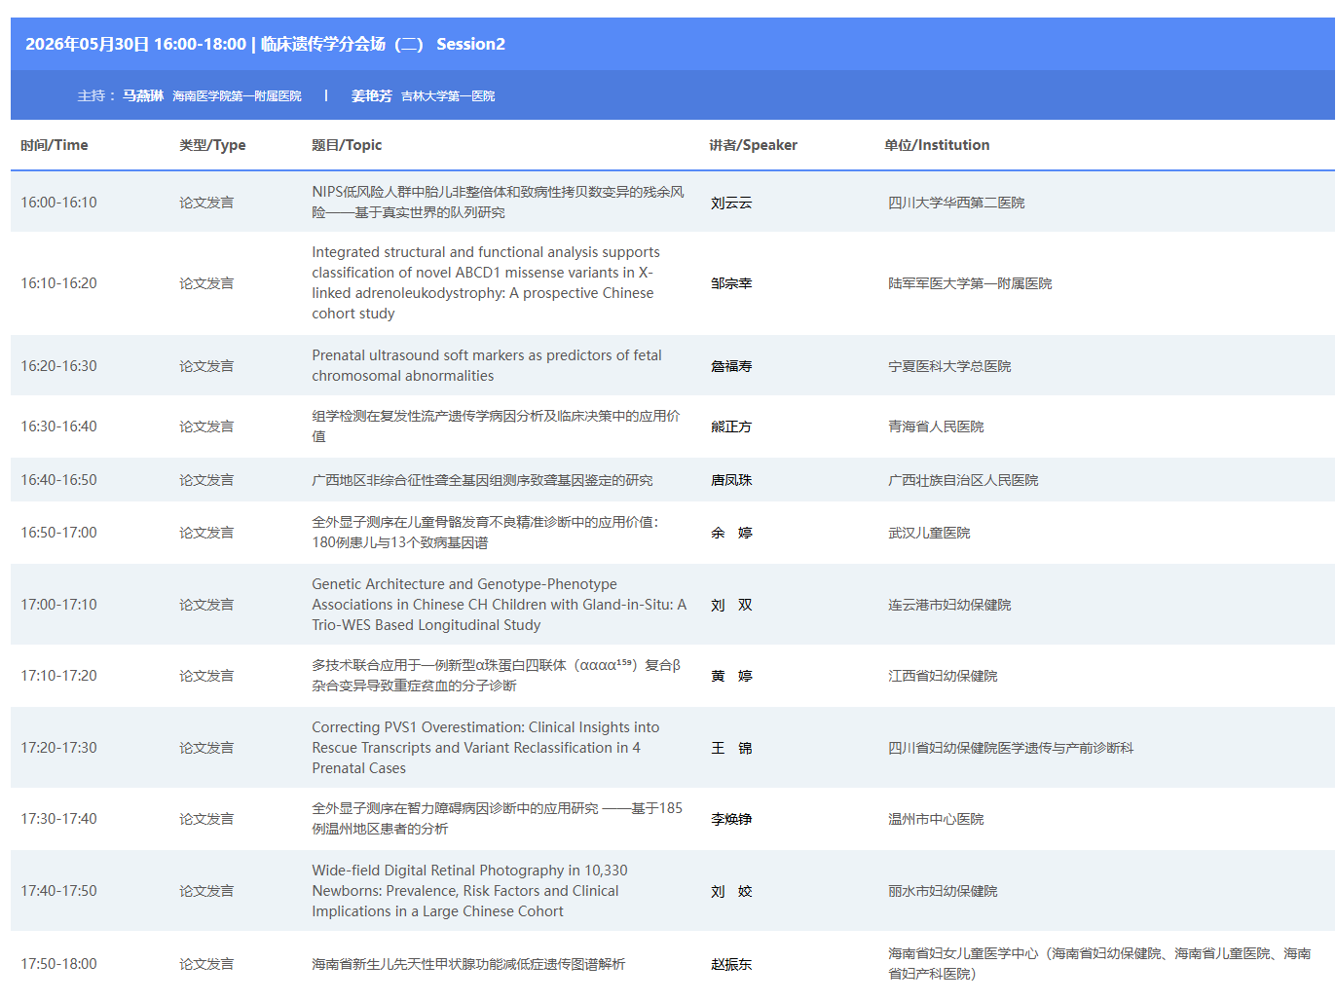Screen dimensions: 1336x1001
Task: Select speaker 熊正方
Action: [731, 426]
